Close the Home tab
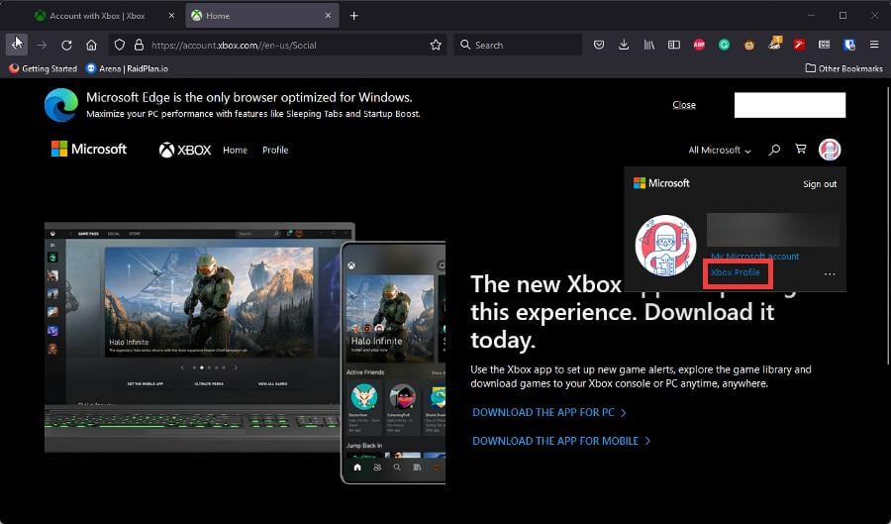Image resolution: width=891 pixels, height=524 pixels. pyautogui.click(x=328, y=16)
